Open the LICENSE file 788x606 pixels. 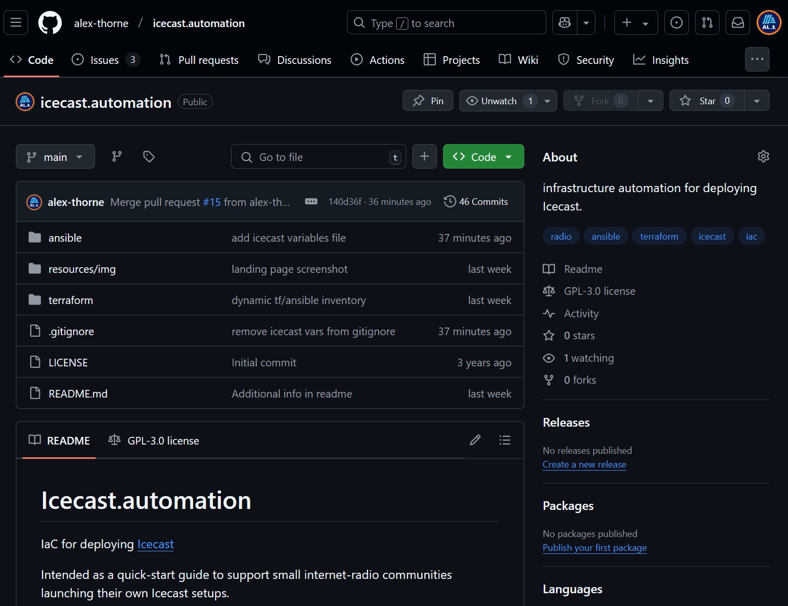point(68,362)
